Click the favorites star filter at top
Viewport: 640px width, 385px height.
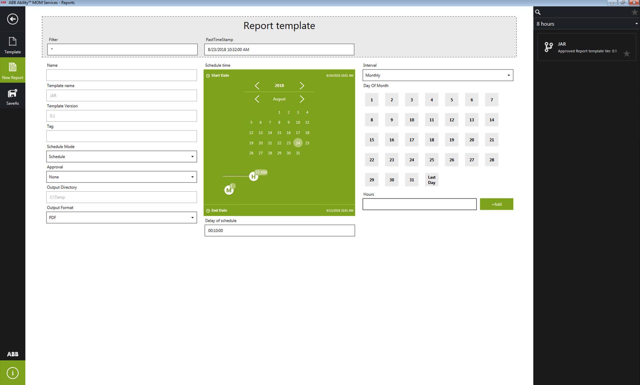(x=634, y=12)
